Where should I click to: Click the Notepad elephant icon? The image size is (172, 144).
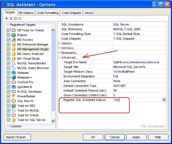tap(14, 73)
